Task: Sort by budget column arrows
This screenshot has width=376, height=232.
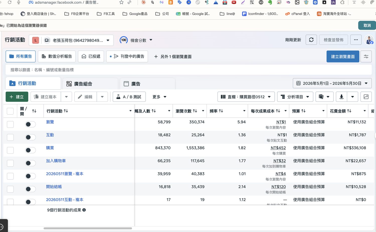Action: (x=303, y=111)
